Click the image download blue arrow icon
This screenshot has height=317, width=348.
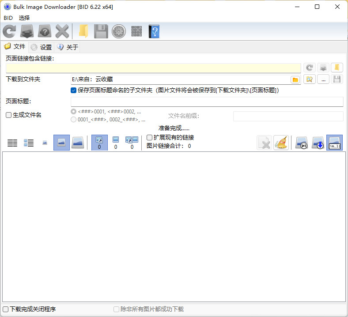(318, 143)
